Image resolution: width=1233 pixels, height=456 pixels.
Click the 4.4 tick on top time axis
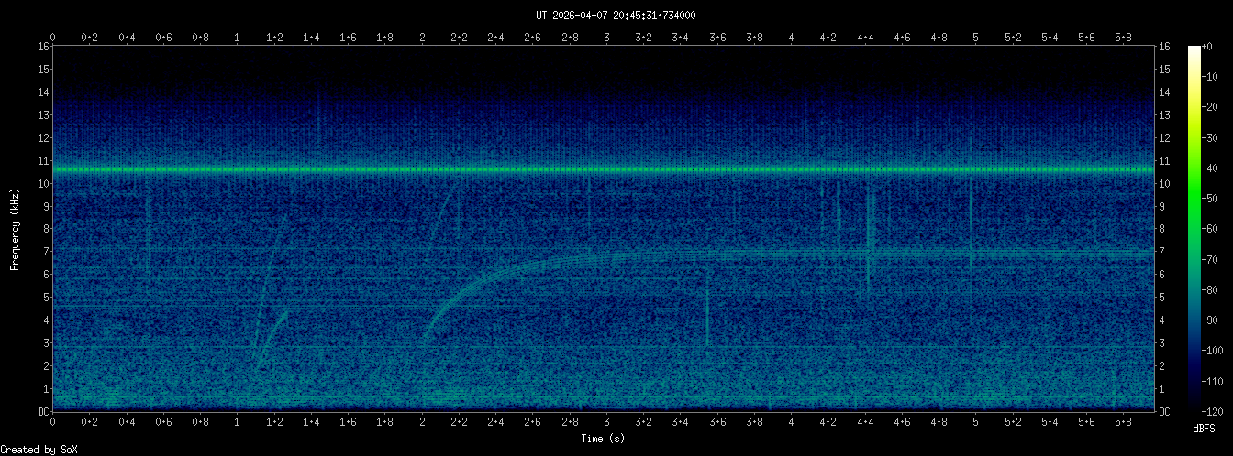(x=865, y=37)
